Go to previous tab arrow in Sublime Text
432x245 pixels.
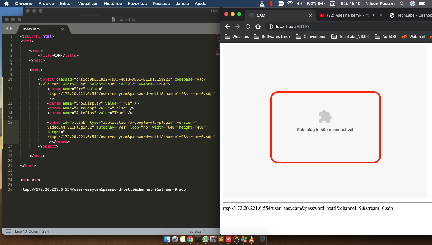(x=7, y=29)
